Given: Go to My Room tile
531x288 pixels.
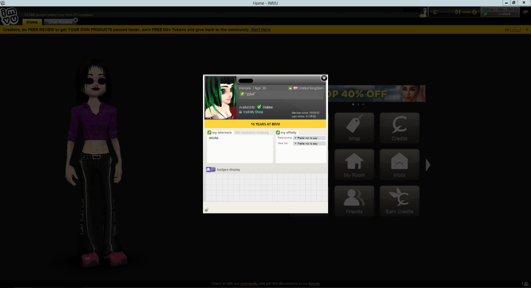Looking at the screenshot, I should click(354, 165).
